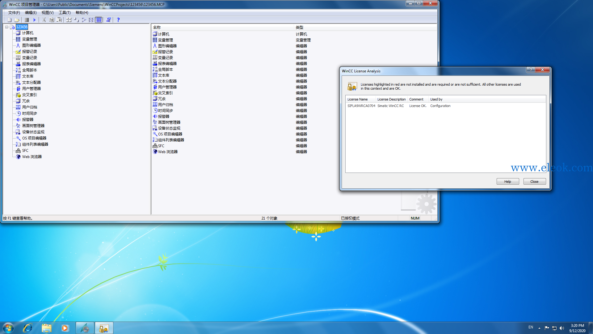Select 计算机 in the left tree

point(28,33)
